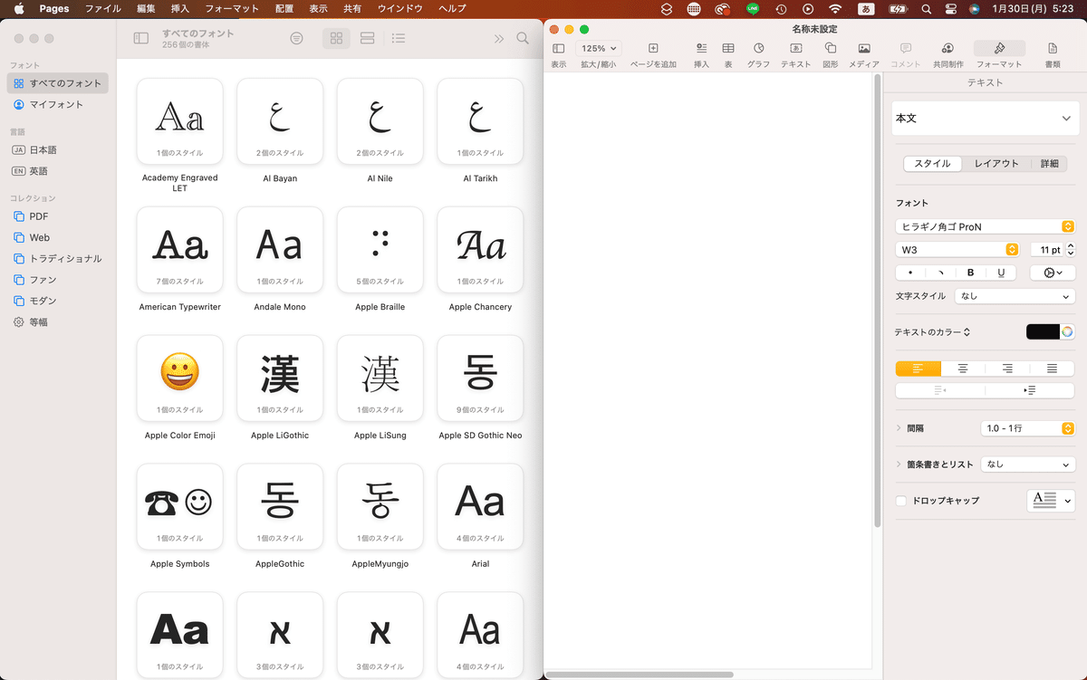Open the PDF font collection

pos(57,216)
